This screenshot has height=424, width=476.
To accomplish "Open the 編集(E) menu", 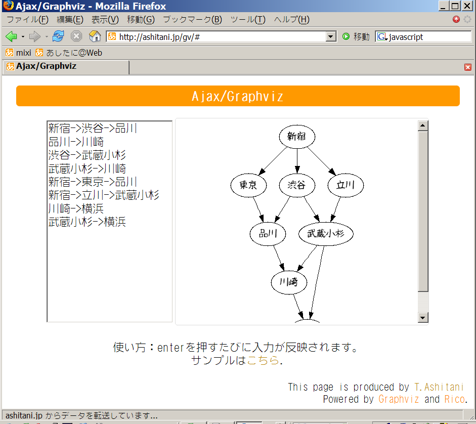I will [x=70, y=20].
